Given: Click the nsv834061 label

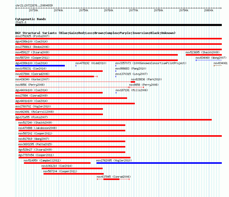Looking at the screenshot, I should (x=221, y=63).
